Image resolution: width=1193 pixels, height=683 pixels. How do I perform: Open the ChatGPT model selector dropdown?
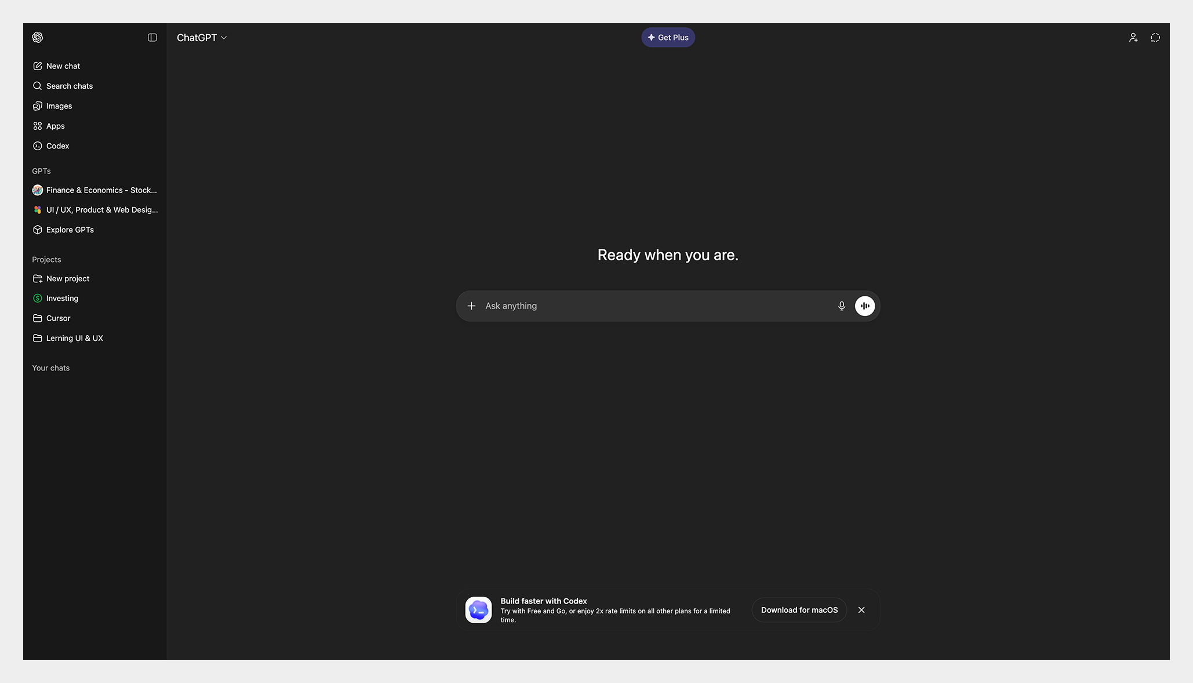(202, 38)
